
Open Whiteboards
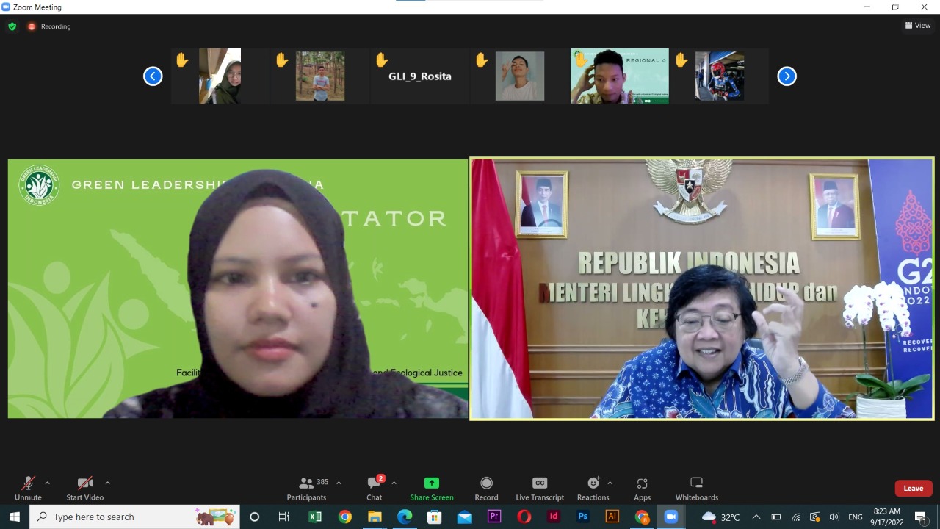click(x=696, y=488)
